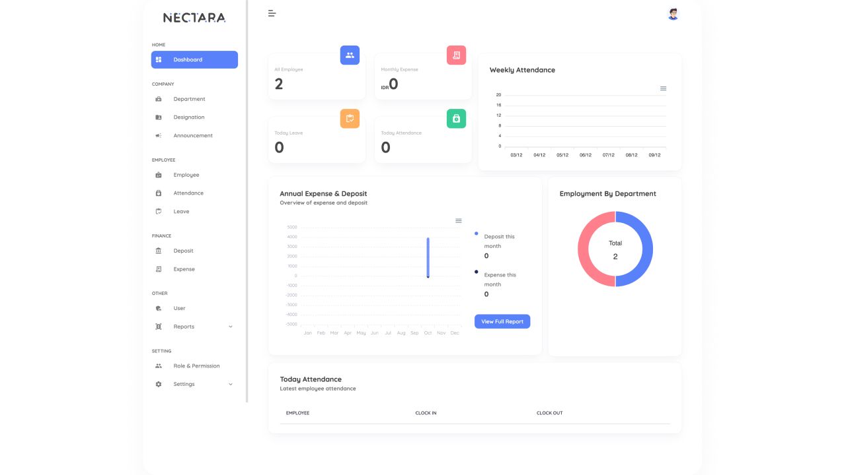This screenshot has height=475, width=846.
Task: Go to the User page
Action: point(194,308)
